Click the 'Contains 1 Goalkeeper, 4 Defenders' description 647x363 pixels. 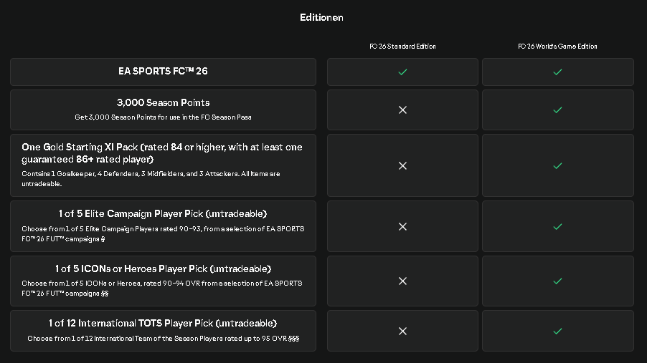click(x=151, y=179)
